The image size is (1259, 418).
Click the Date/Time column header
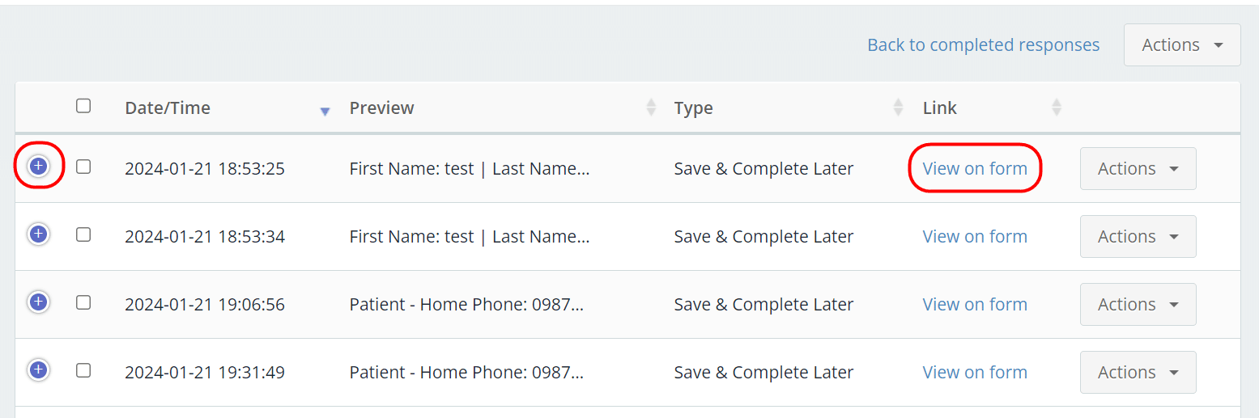(168, 108)
